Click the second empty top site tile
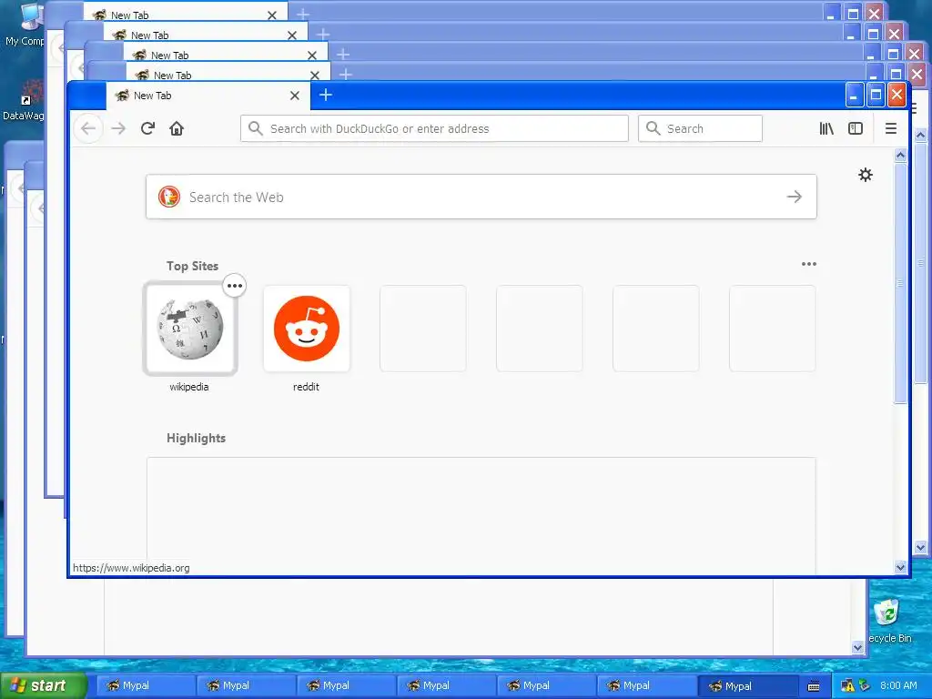932x699 pixels. pyautogui.click(x=540, y=329)
